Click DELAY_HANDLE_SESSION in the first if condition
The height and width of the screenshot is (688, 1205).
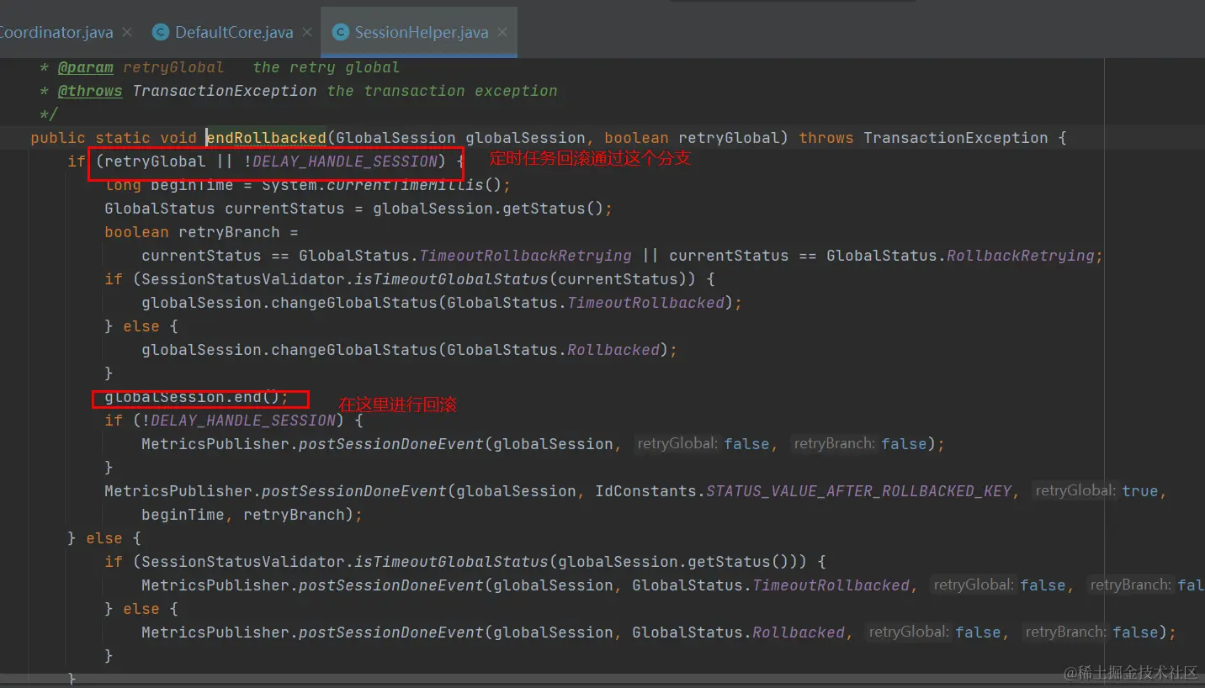[345, 161]
